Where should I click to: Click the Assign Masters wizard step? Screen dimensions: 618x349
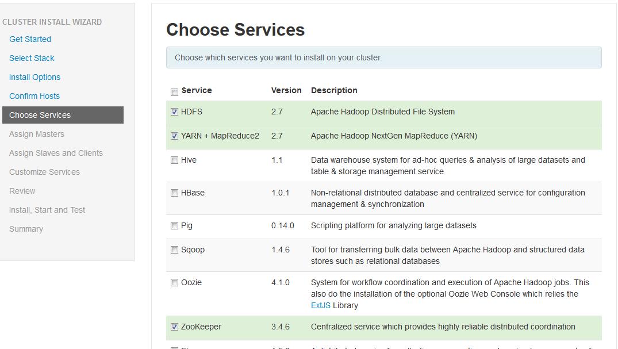(37, 134)
